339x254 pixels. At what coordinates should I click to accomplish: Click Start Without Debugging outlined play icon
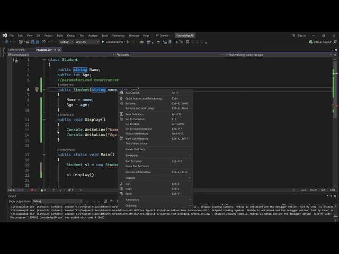(x=128, y=42)
